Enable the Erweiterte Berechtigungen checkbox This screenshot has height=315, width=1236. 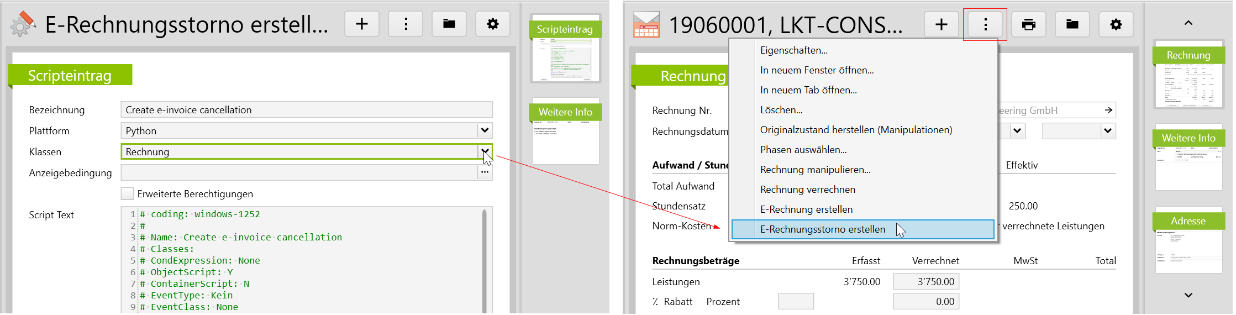tap(128, 193)
